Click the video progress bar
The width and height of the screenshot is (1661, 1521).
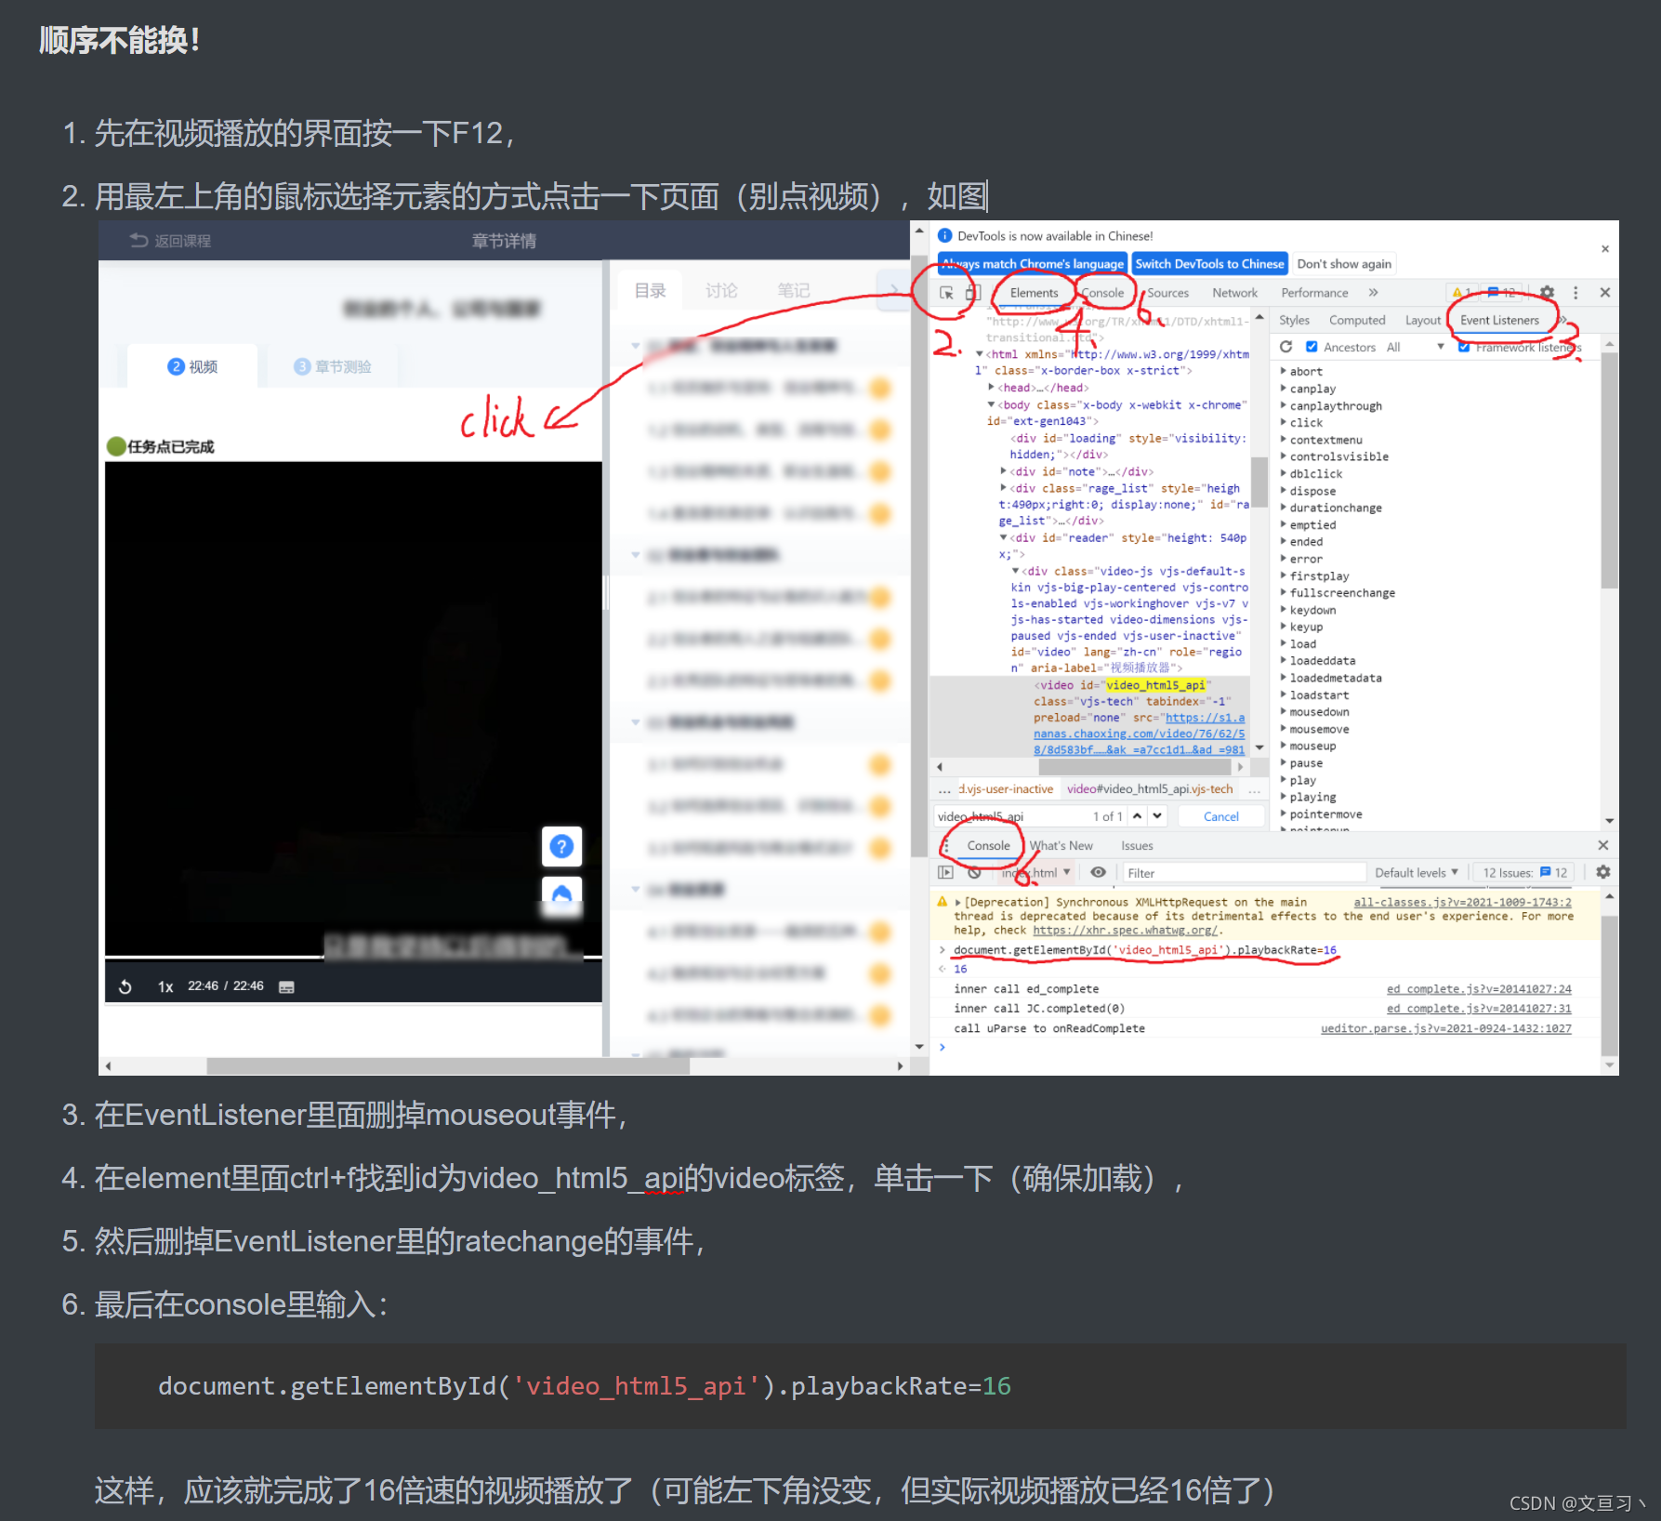(x=353, y=956)
